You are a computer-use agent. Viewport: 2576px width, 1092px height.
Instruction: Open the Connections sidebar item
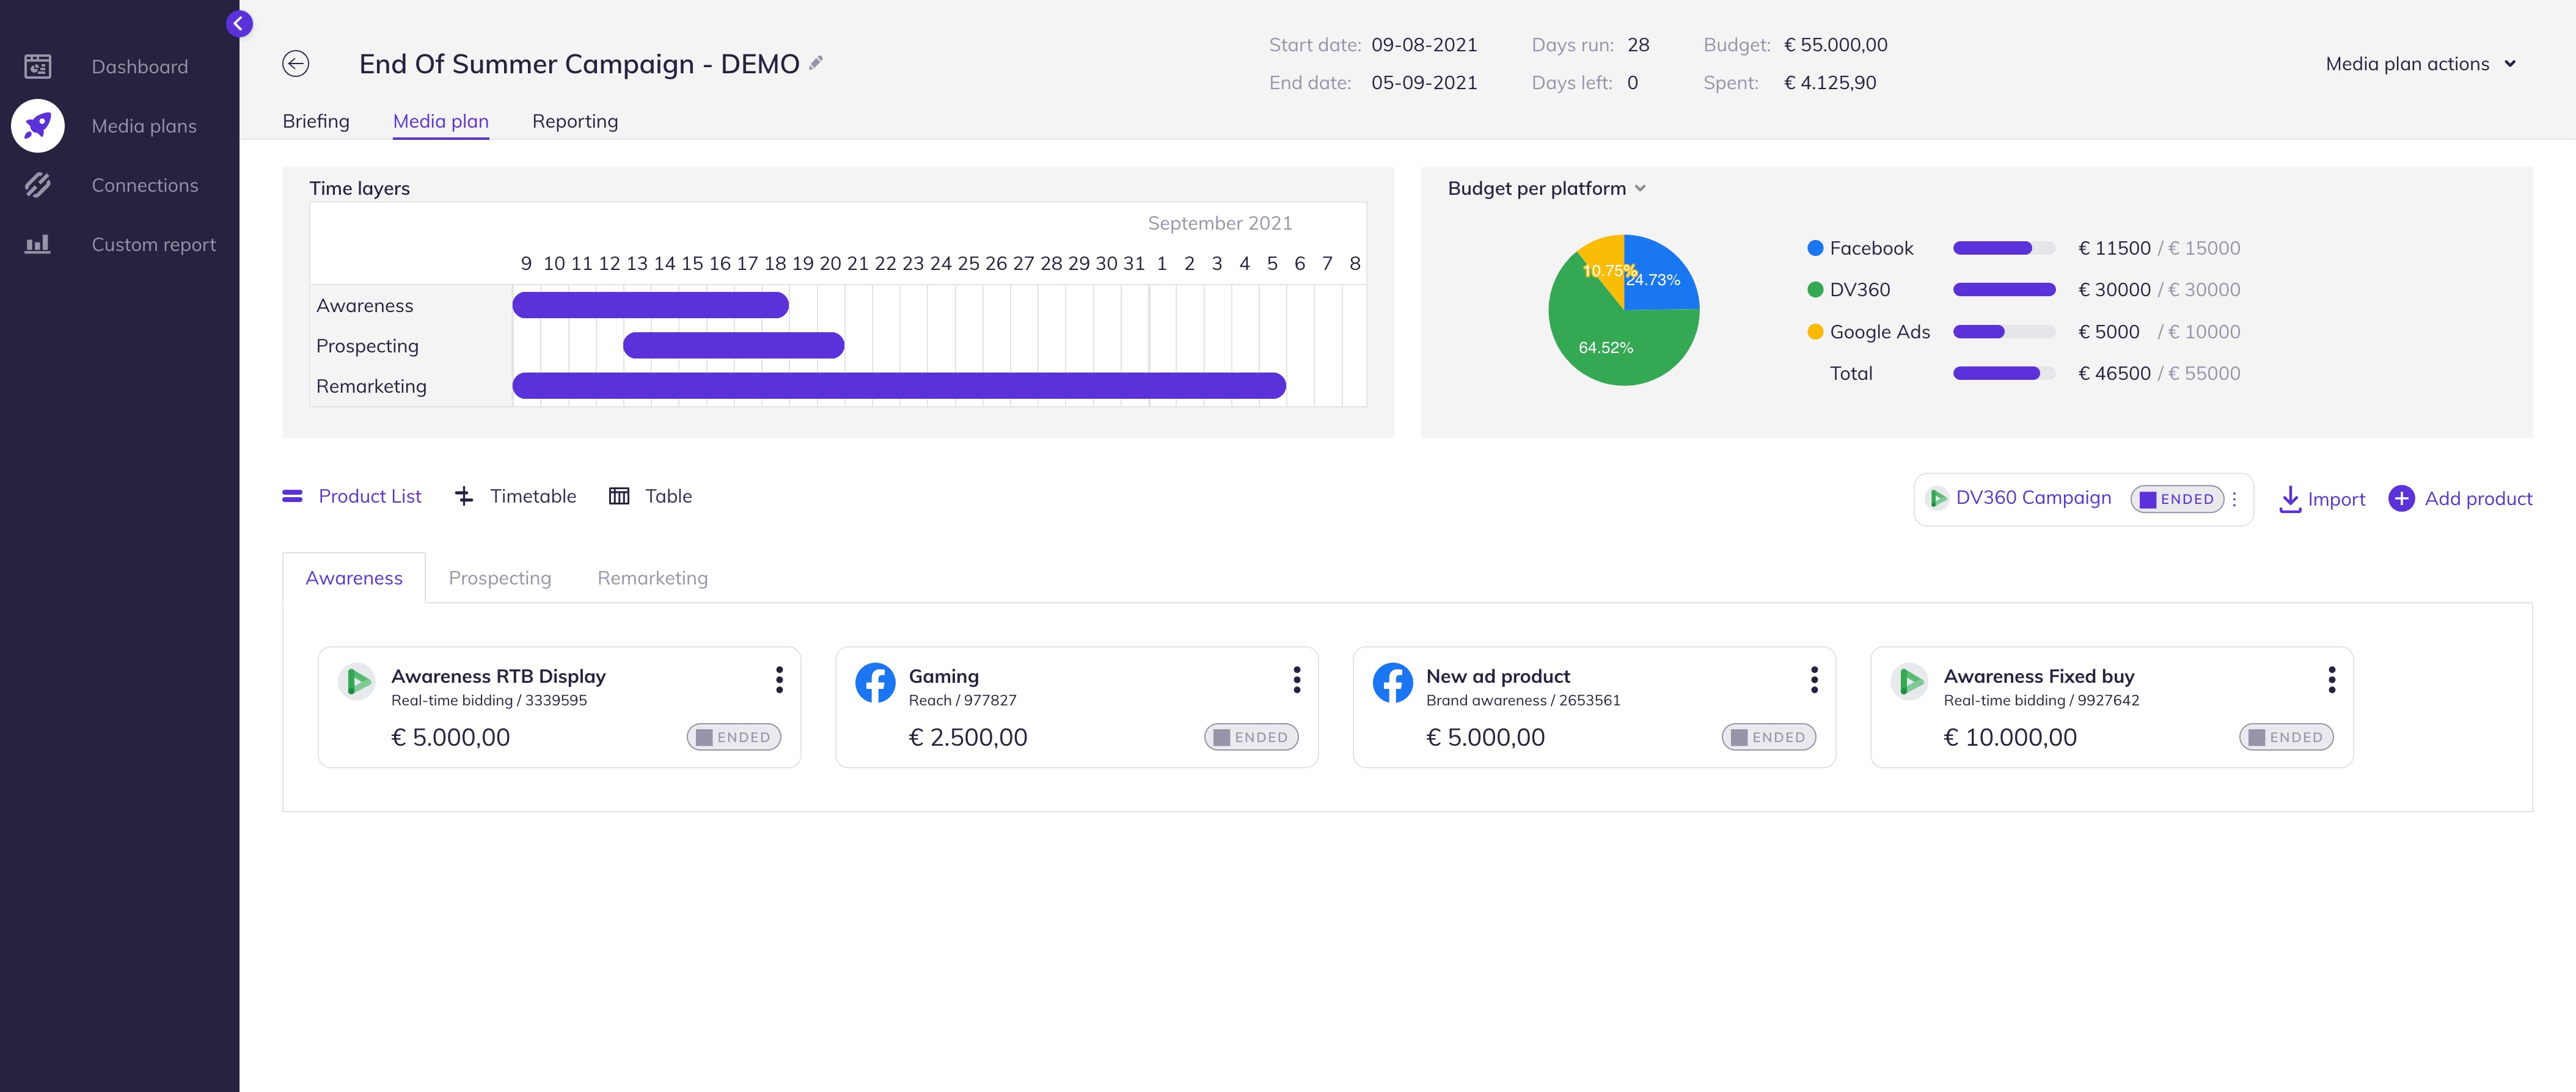pos(144,185)
